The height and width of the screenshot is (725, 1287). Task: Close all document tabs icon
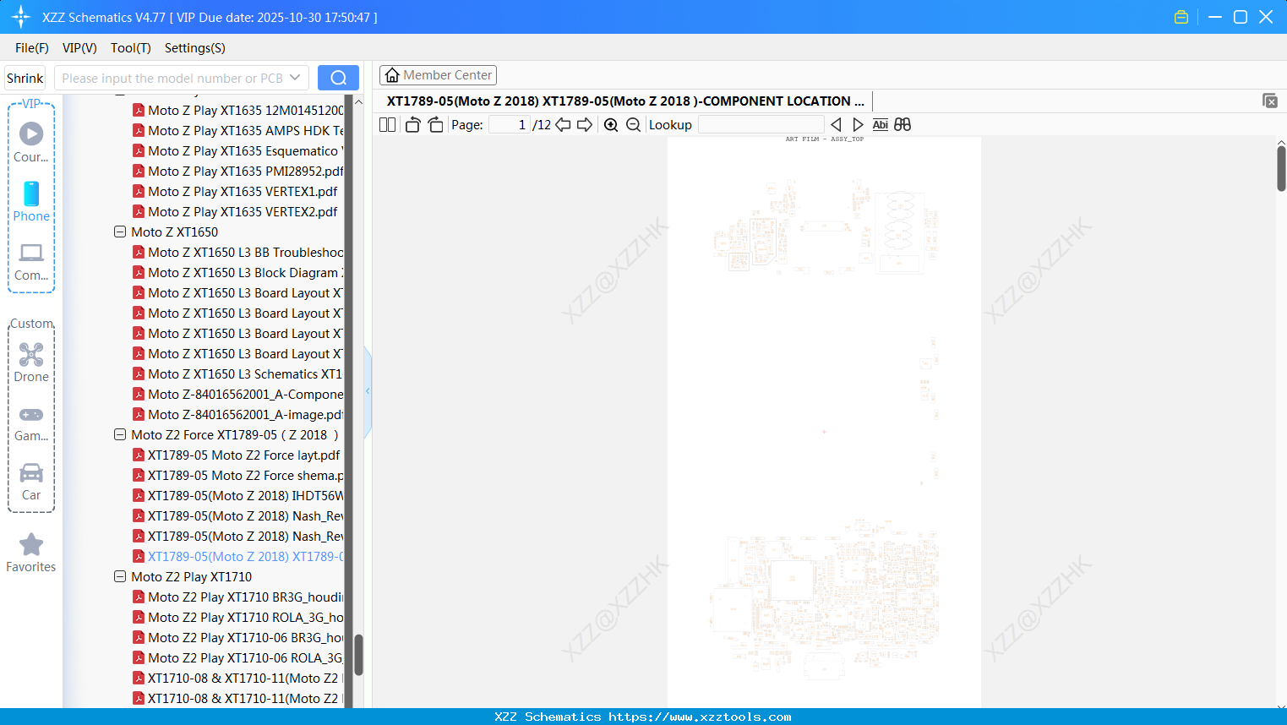pos(1270,101)
